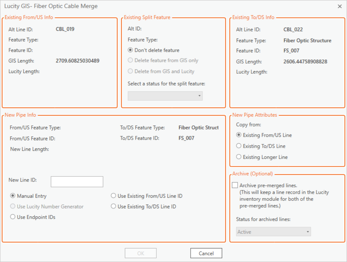
Task: Click GIS Length value 2709.60825030489
Action: [78, 61]
